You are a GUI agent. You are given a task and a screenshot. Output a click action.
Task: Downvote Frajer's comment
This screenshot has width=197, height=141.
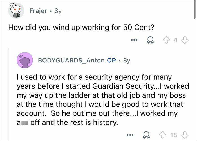[185, 40]
